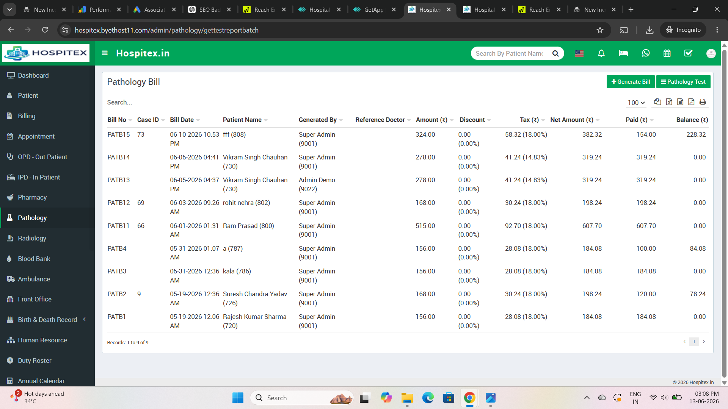Click the Incognito indicator button
This screenshot has width=728, height=409.
click(683, 30)
